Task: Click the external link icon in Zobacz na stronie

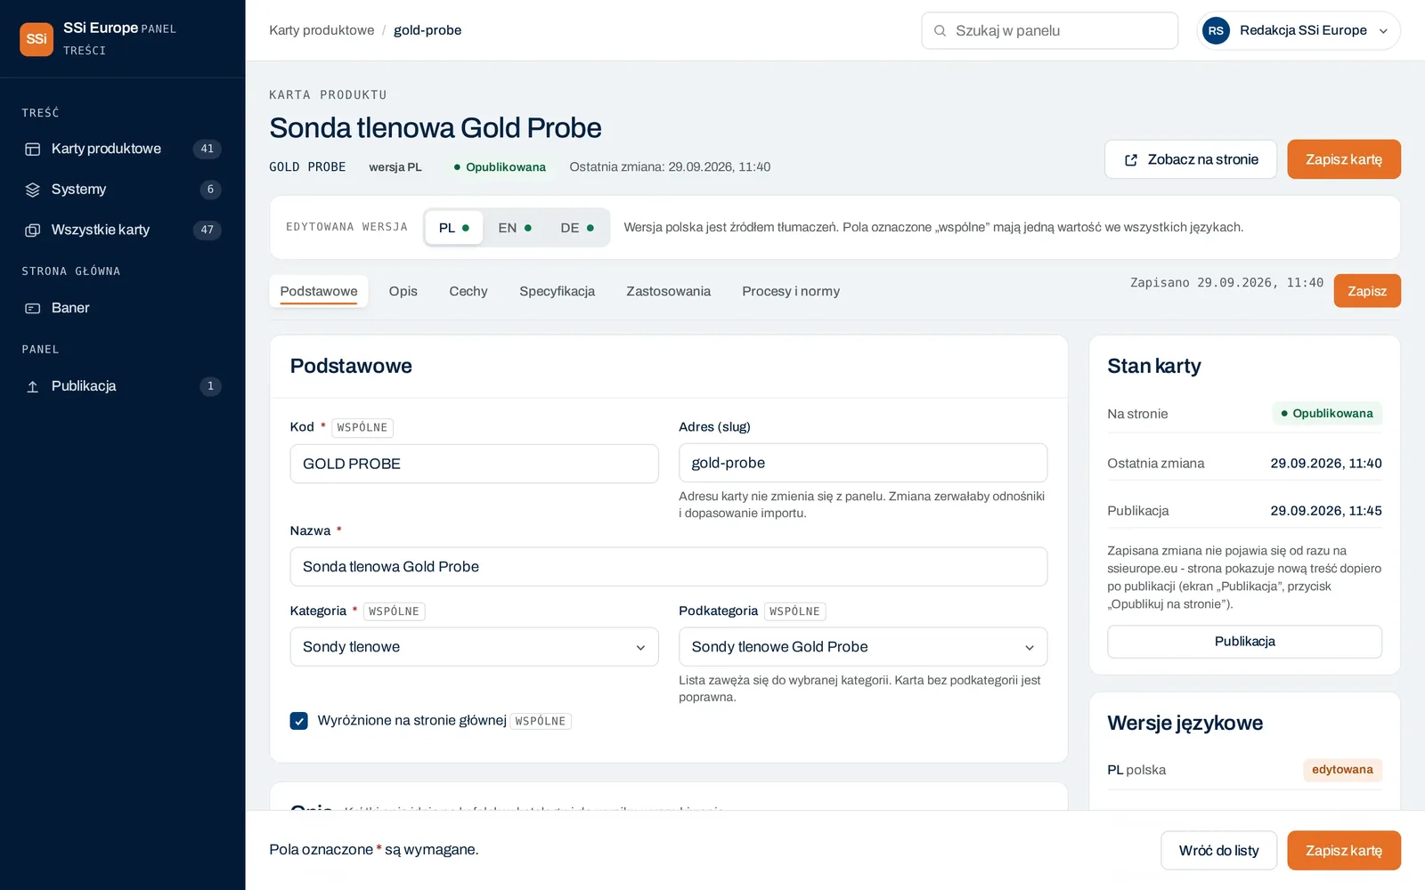Action: click(1131, 160)
